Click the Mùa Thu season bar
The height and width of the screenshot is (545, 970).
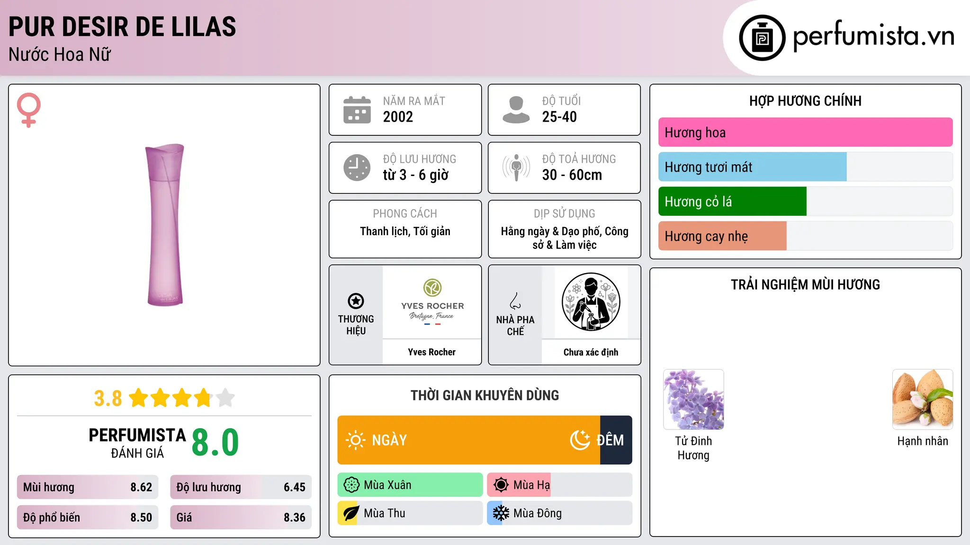[410, 513]
